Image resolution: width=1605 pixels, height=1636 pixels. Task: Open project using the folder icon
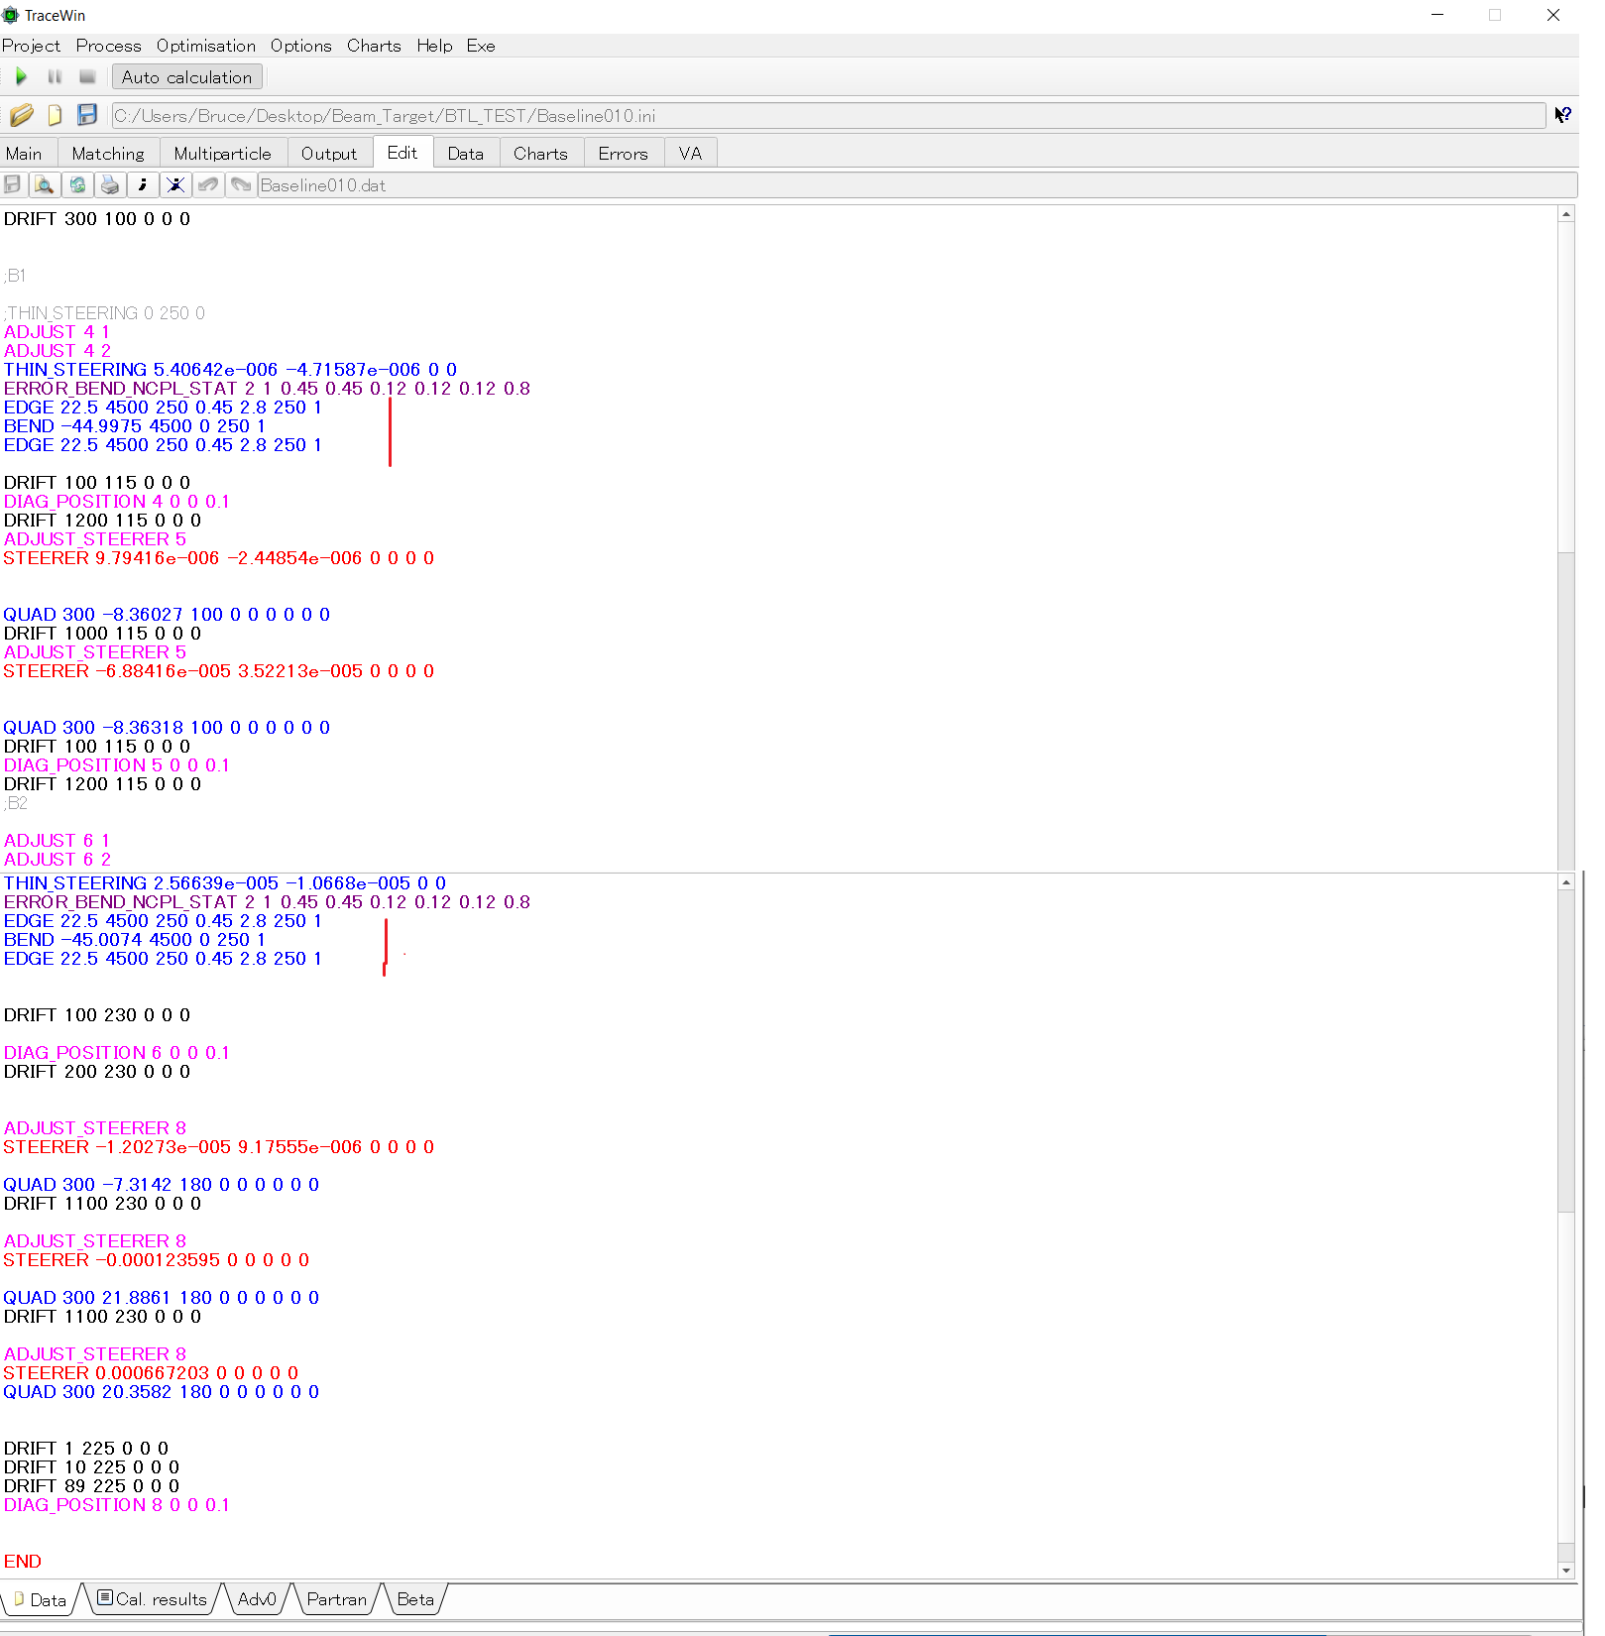(21, 115)
